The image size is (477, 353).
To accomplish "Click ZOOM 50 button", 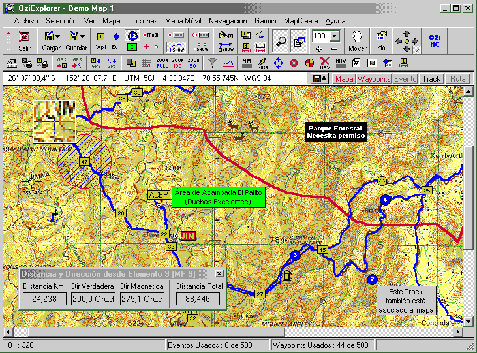I will pos(193,63).
